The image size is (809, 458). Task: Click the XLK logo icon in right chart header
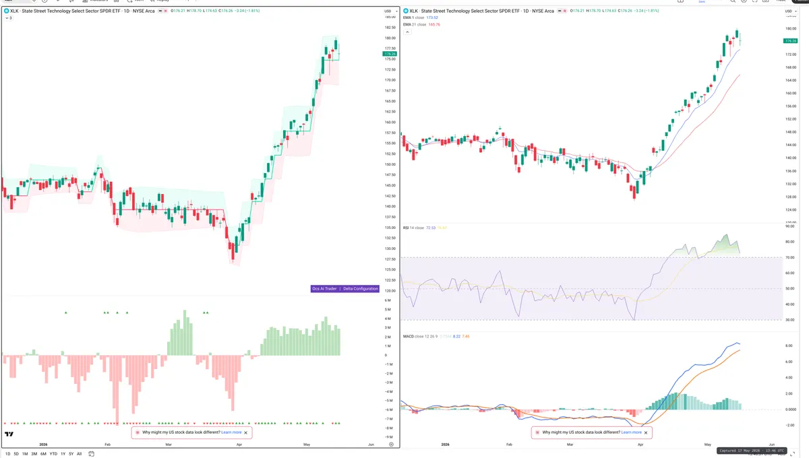point(405,11)
